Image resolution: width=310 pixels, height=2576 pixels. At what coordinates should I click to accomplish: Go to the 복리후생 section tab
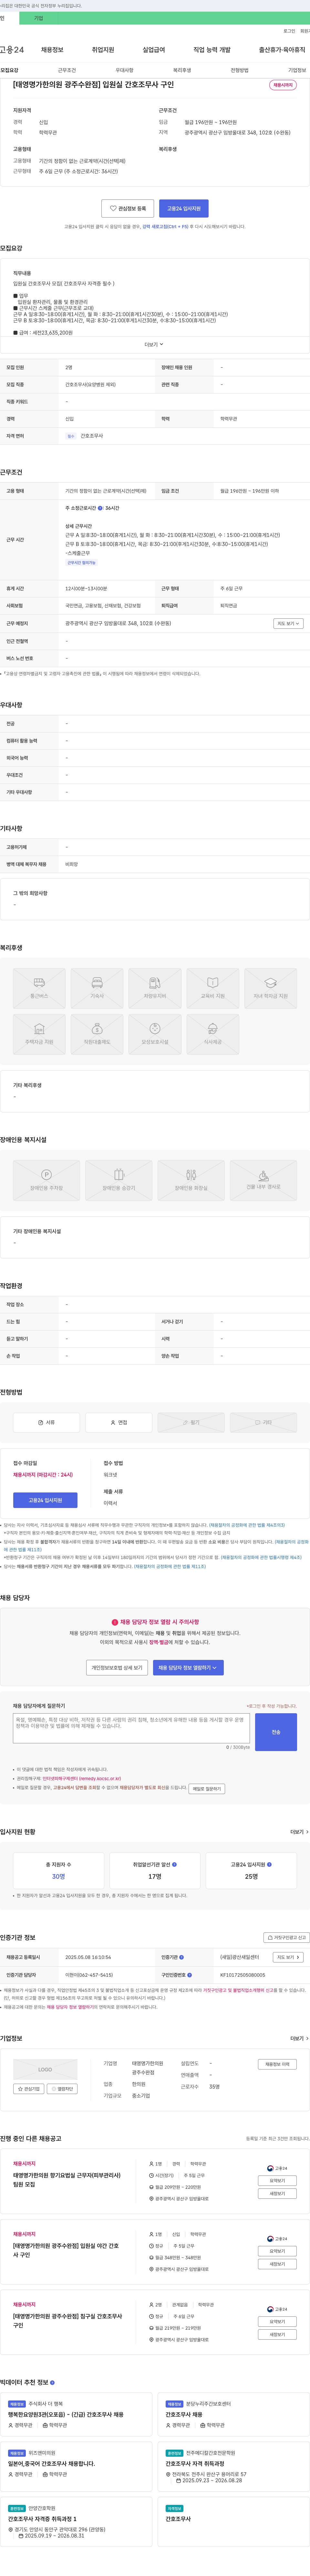click(182, 70)
